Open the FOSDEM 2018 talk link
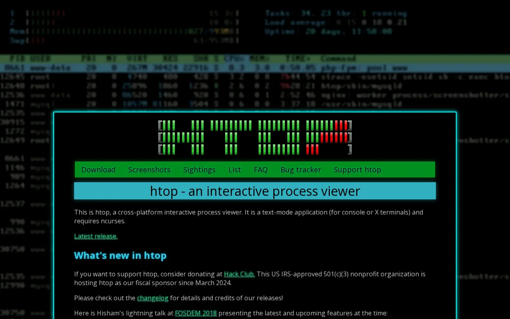This screenshot has height=319, width=510. click(x=196, y=313)
